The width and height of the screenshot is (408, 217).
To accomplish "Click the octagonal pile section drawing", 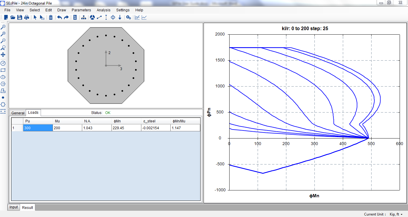I will (106, 65).
